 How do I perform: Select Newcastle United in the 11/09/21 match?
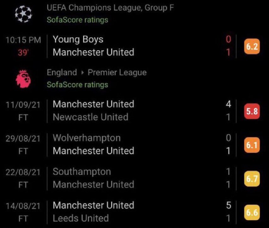tap(90, 117)
